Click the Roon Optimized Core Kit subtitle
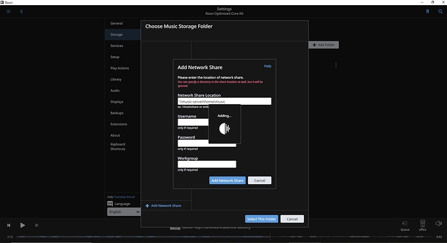The height and width of the screenshot is (243, 447). (x=224, y=14)
